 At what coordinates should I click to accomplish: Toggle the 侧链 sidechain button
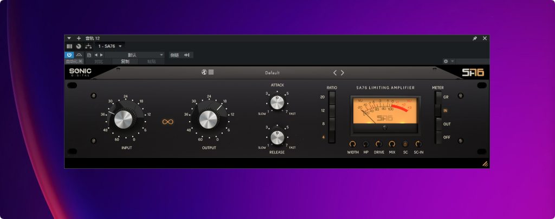[x=175, y=55]
